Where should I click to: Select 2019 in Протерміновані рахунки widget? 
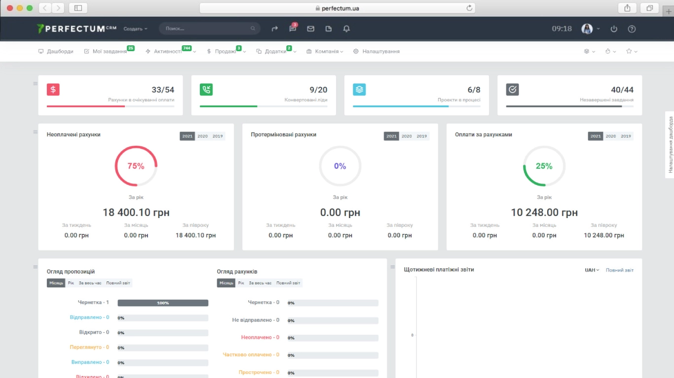tap(421, 136)
